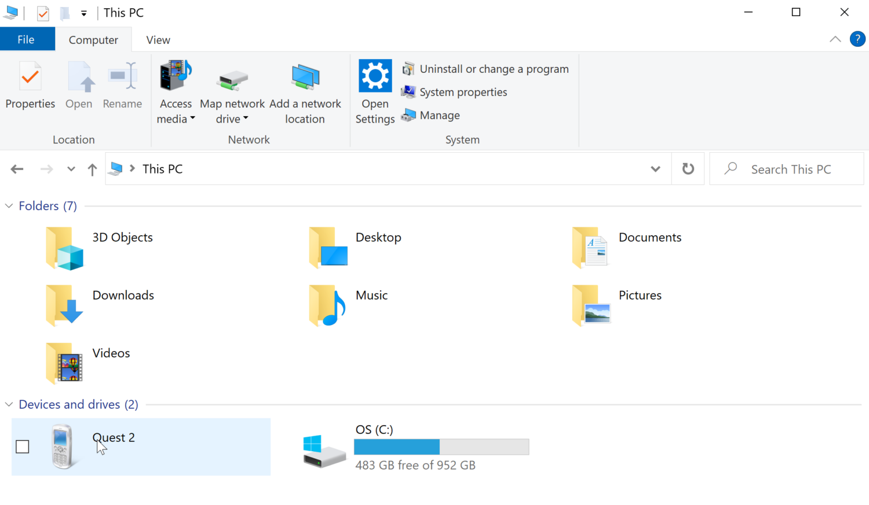The width and height of the screenshot is (869, 505).
Task: Click the OS (C:) storage usage bar
Action: tap(441, 447)
